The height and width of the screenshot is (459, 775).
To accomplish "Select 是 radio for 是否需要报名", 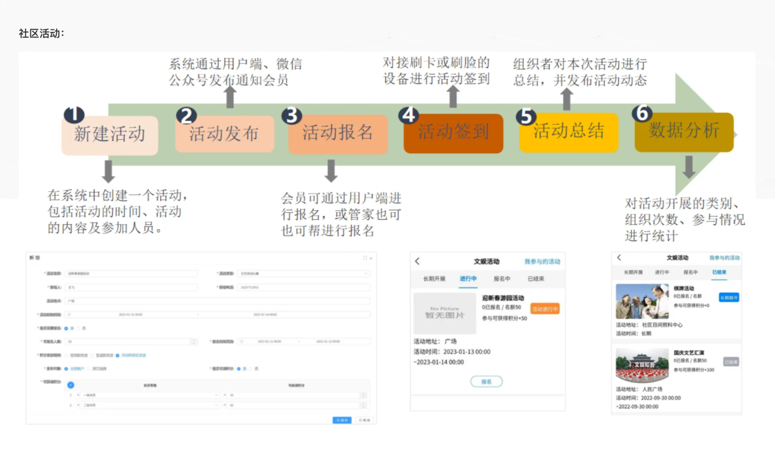I will point(66,328).
